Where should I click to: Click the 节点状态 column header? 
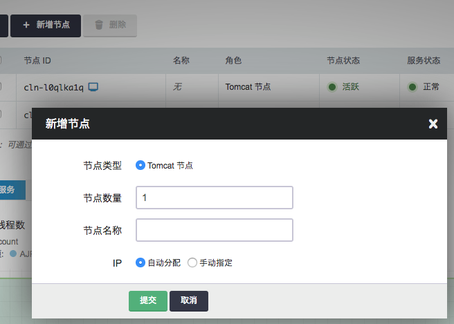click(x=343, y=61)
